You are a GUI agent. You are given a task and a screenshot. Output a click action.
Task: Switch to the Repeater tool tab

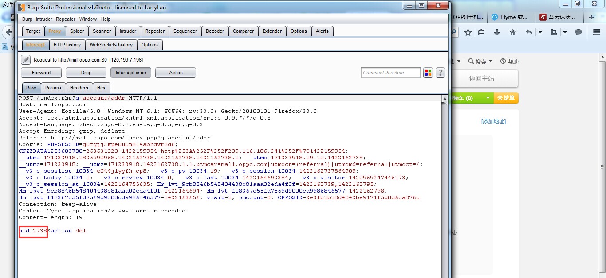tap(155, 31)
